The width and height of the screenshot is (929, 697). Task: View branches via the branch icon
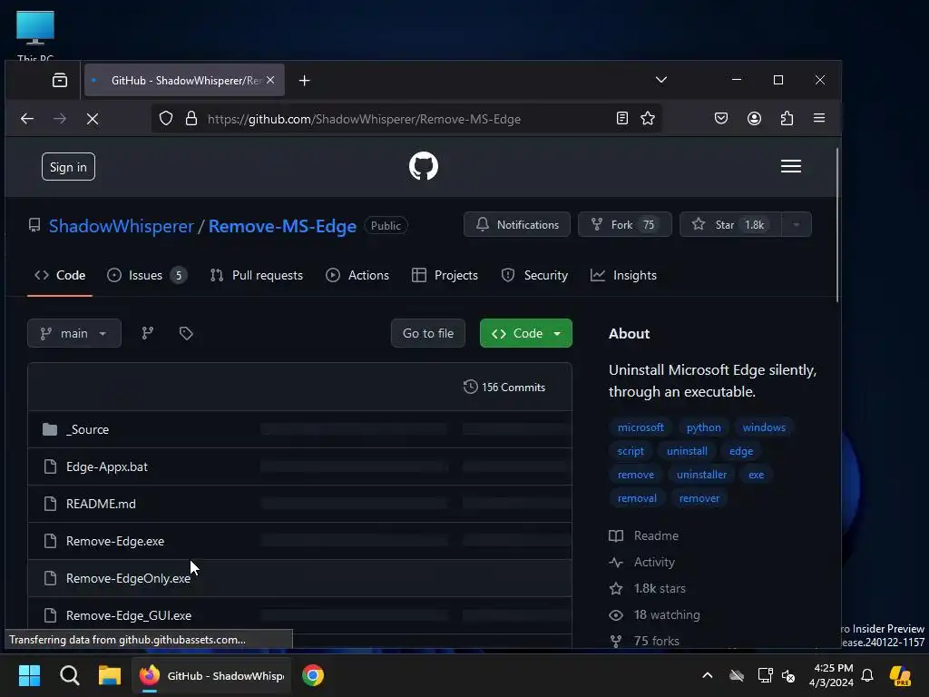click(148, 333)
